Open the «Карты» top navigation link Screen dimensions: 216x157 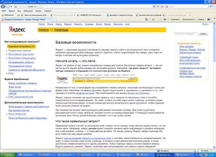(x=59, y=24)
